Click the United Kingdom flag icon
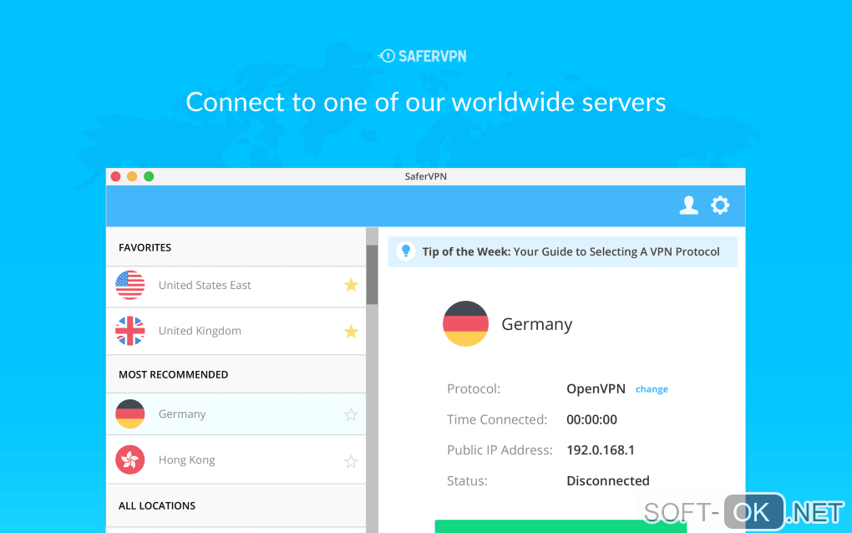 click(129, 331)
